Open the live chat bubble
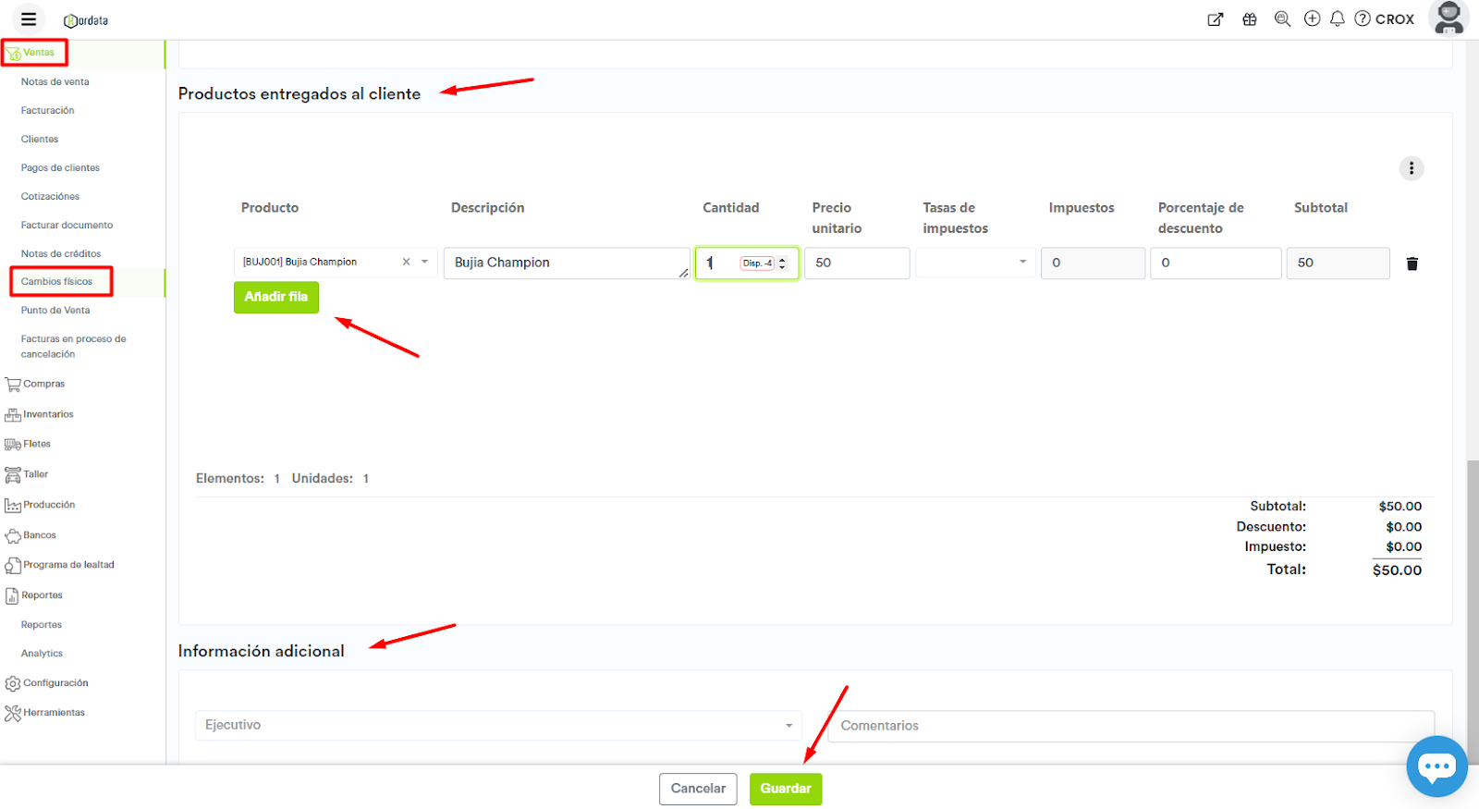1479x809 pixels. point(1436,766)
